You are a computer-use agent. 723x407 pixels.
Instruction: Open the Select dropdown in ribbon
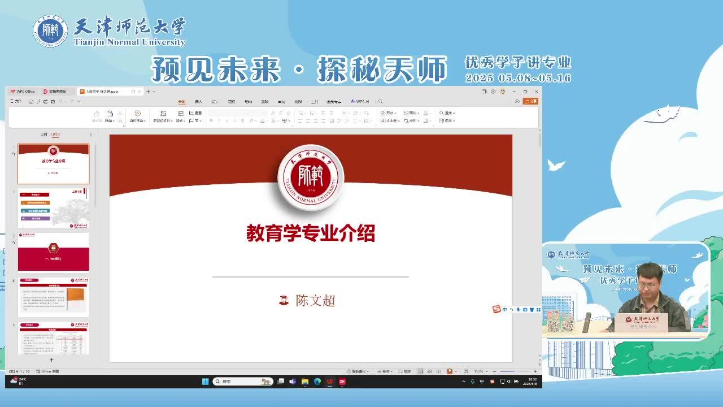point(447,121)
